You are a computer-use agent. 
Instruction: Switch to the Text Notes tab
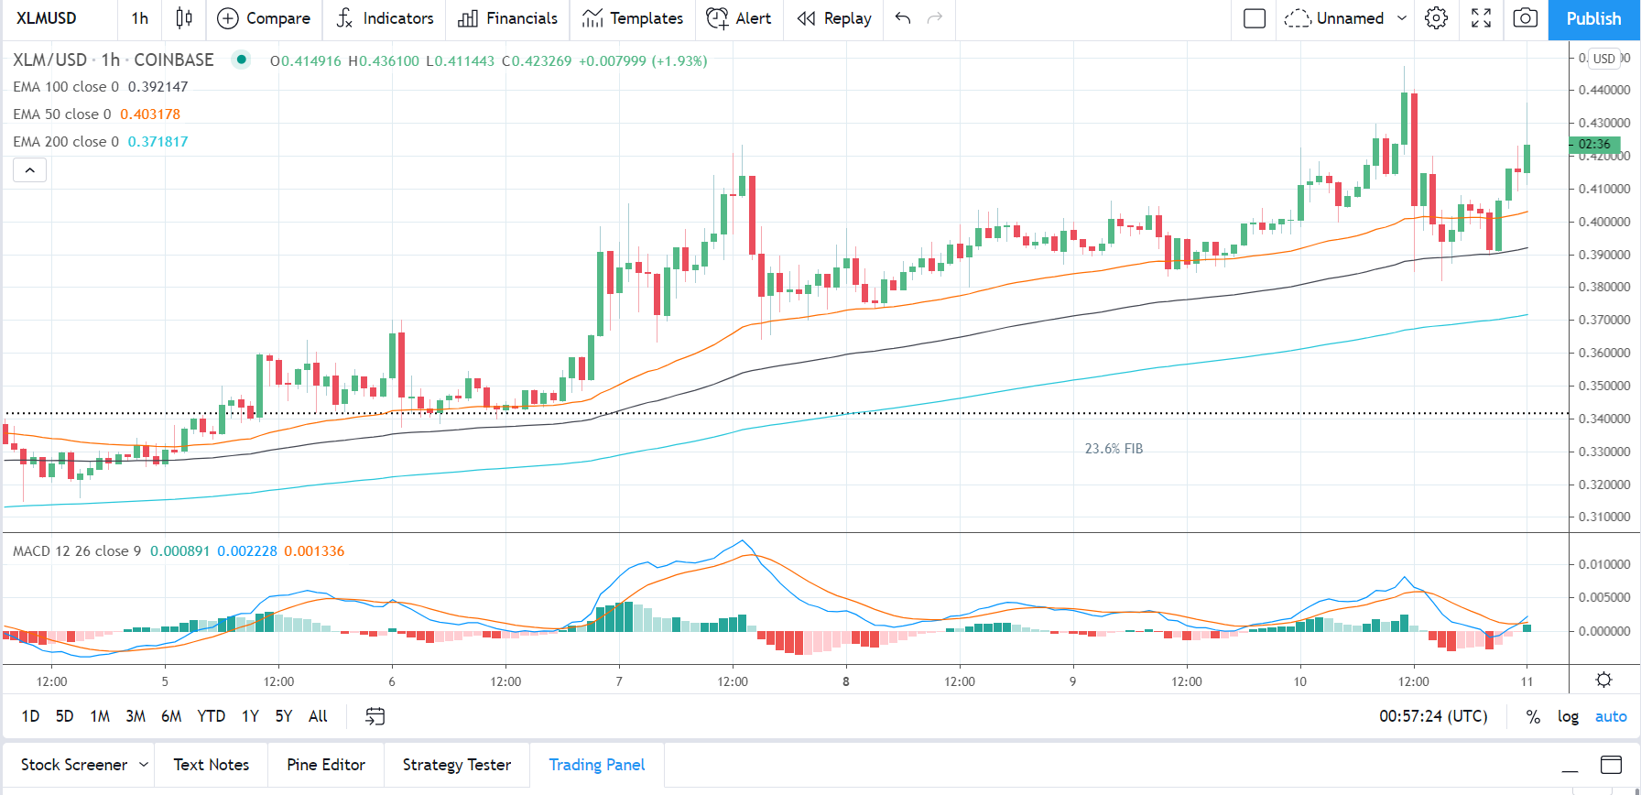211,765
